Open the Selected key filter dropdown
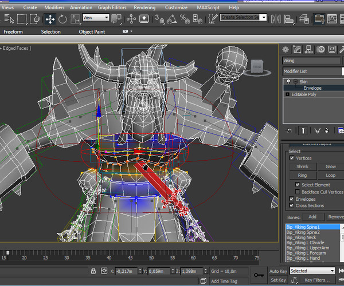The width and height of the screenshot is (344, 286). [312, 271]
